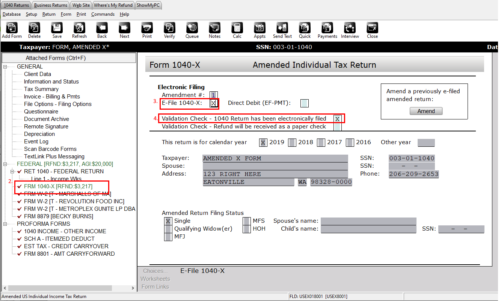Toggle the Single filing status checkbox
Viewport: 504px width, 301px height.
[x=168, y=221]
